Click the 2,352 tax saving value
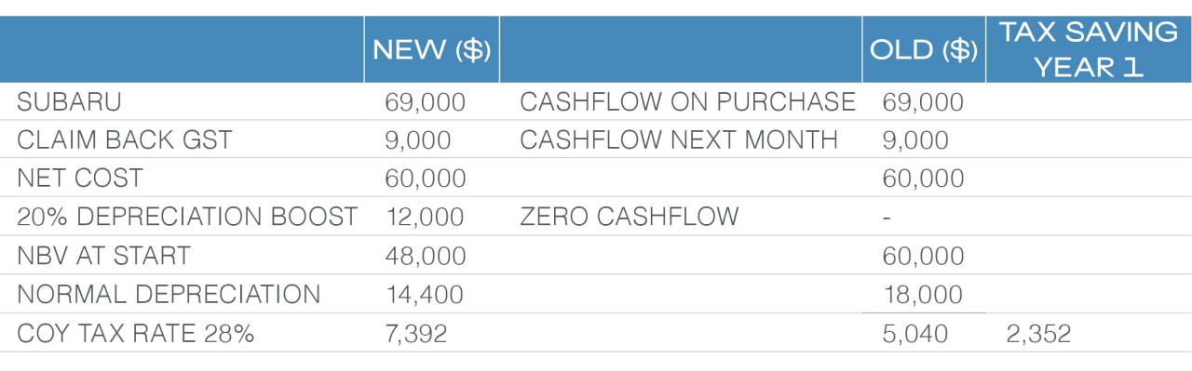Viewport: 1192px width, 371px height. [1038, 334]
